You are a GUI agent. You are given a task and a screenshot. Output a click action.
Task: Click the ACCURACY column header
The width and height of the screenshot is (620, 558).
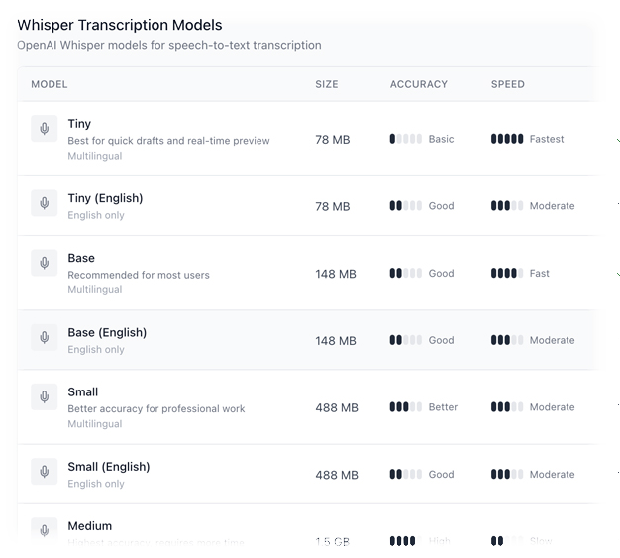419,84
